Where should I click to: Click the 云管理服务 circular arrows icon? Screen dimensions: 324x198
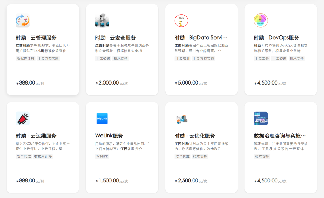23,21
